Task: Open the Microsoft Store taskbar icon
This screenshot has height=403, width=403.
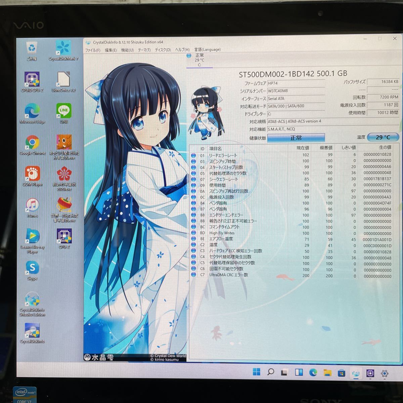Action: tap(342, 373)
